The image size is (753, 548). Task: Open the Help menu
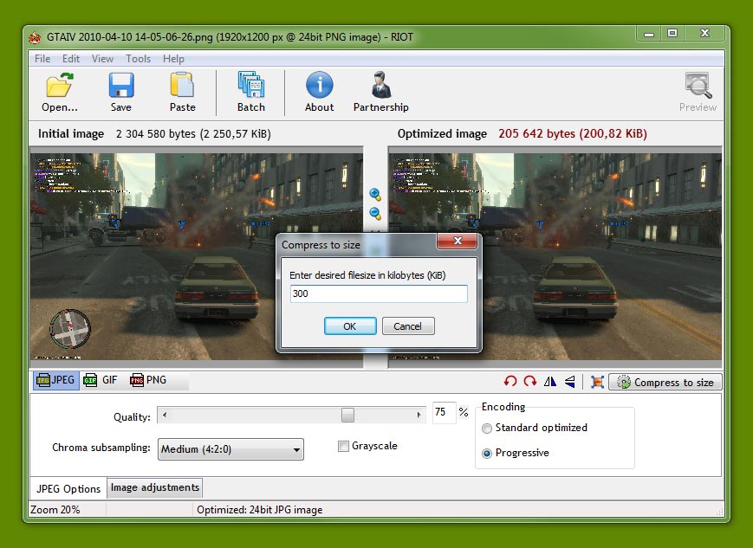[x=173, y=59]
